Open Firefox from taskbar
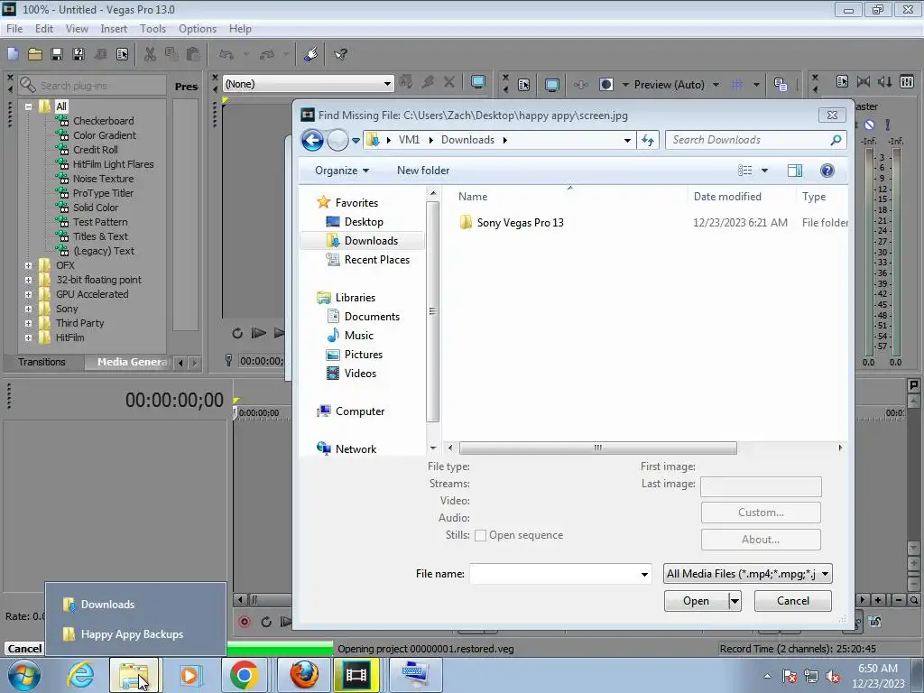 (304, 675)
